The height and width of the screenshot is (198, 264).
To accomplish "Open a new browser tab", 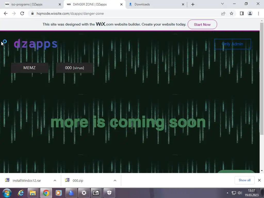I will coord(193,4).
